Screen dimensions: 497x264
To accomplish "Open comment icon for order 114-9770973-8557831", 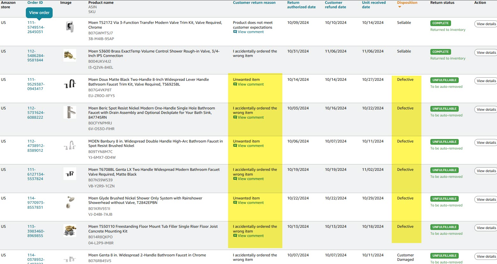I will [235, 203].
